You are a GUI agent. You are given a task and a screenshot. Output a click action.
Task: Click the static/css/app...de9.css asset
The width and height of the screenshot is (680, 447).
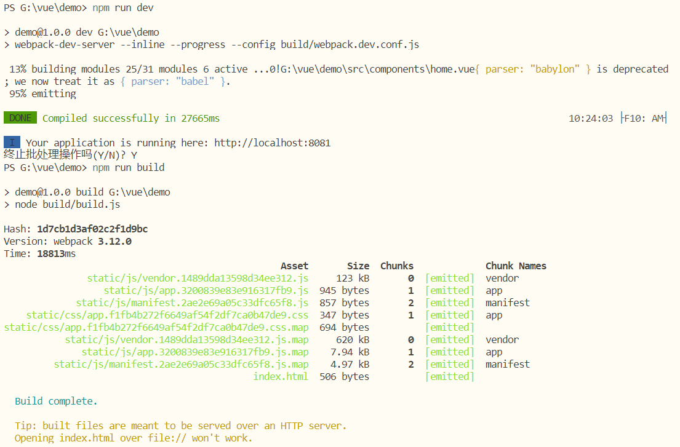coord(167,315)
